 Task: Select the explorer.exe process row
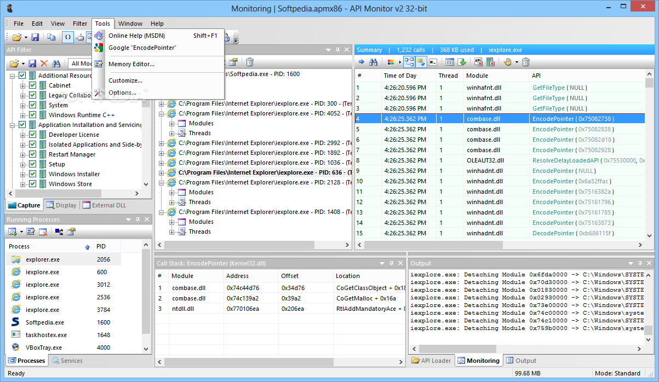point(64,259)
